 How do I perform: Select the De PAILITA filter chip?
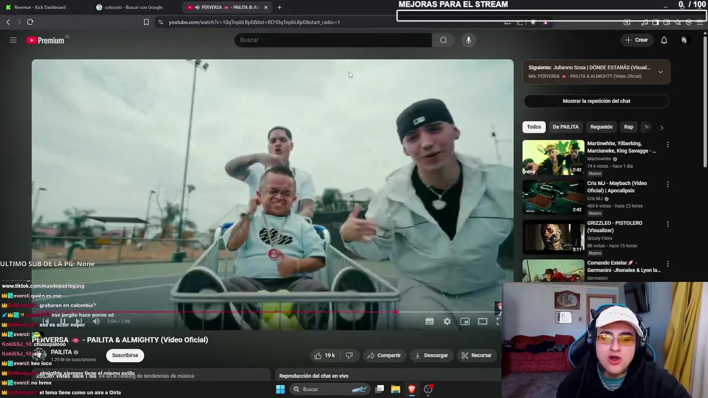pyautogui.click(x=565, y=127)
